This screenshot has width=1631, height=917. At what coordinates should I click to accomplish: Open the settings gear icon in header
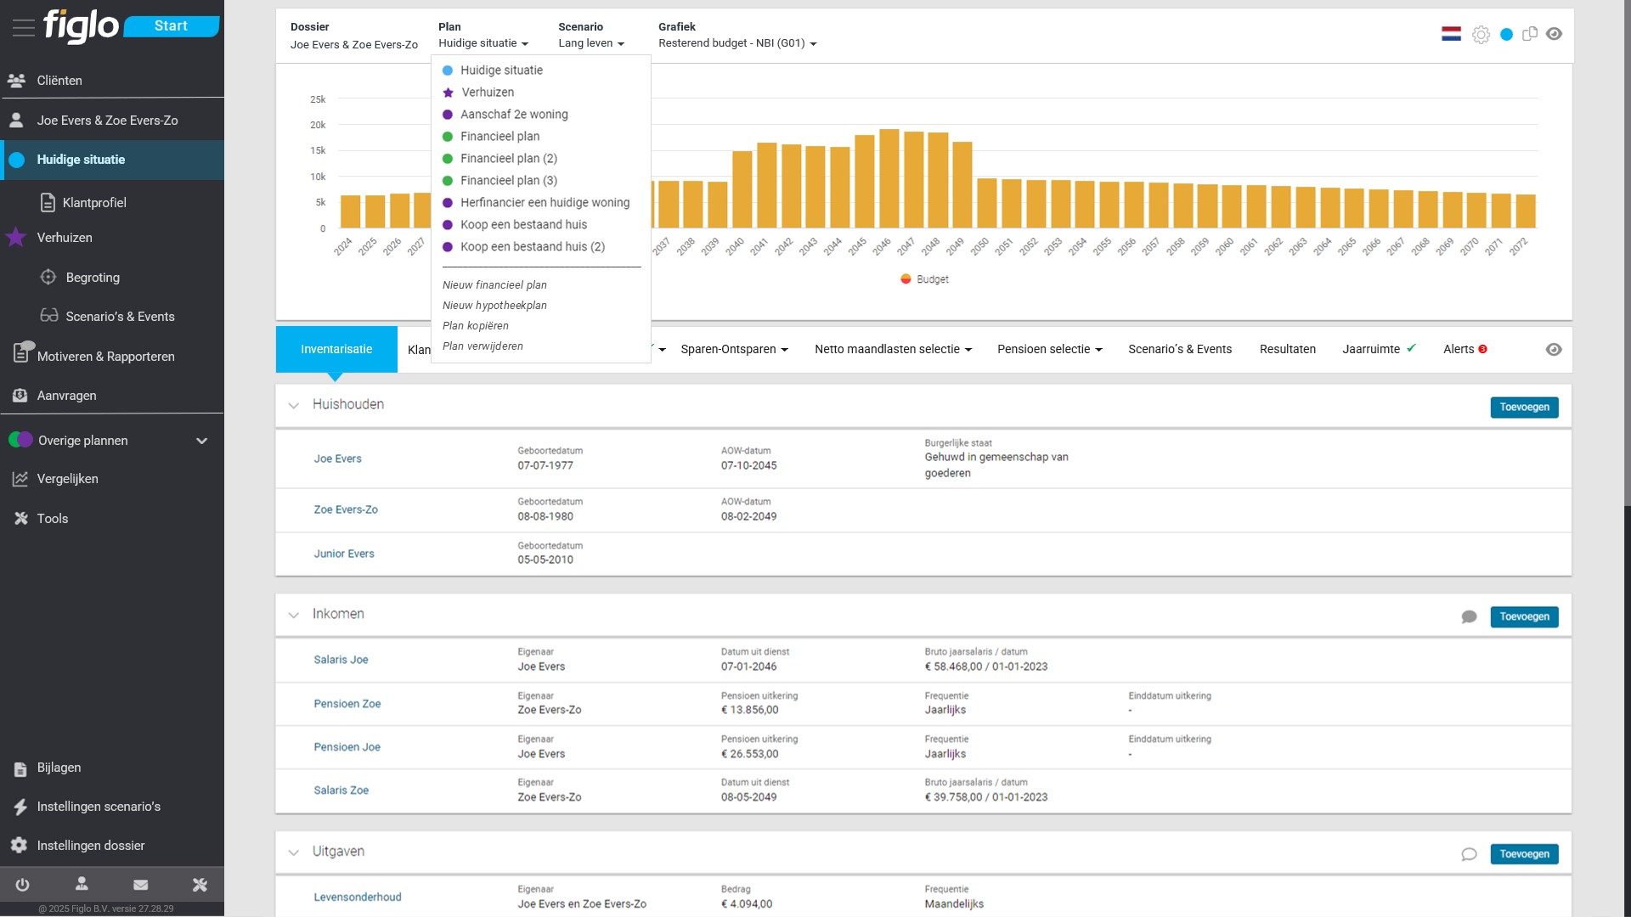point(1481,35)
